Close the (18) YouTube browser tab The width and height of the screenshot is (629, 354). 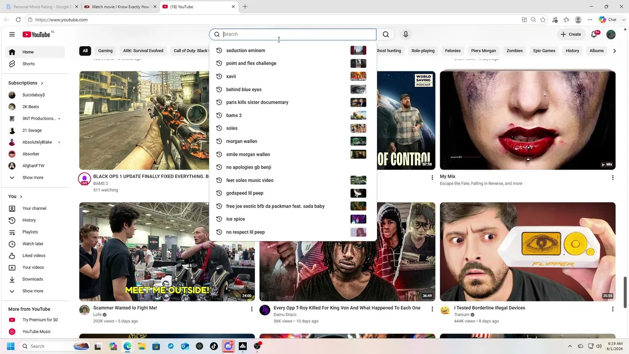click(x=233, y=7)
